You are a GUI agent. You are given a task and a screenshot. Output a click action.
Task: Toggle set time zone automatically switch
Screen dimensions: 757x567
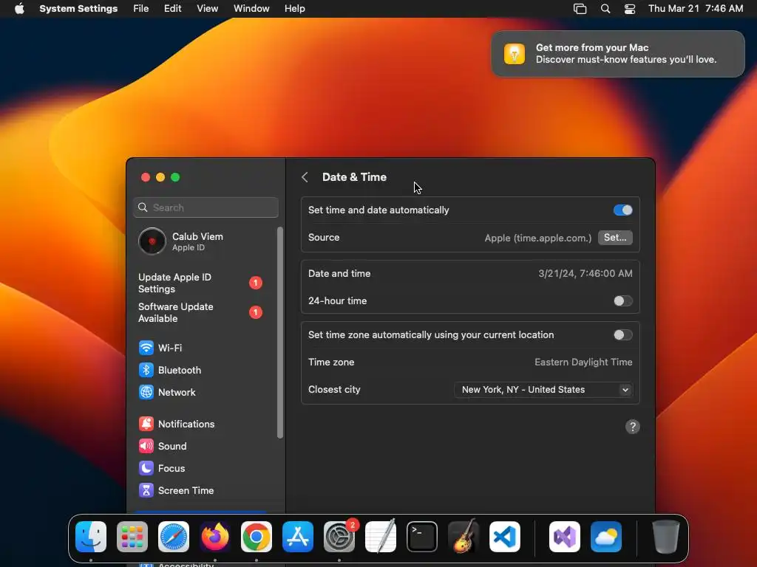click(622, 334)
